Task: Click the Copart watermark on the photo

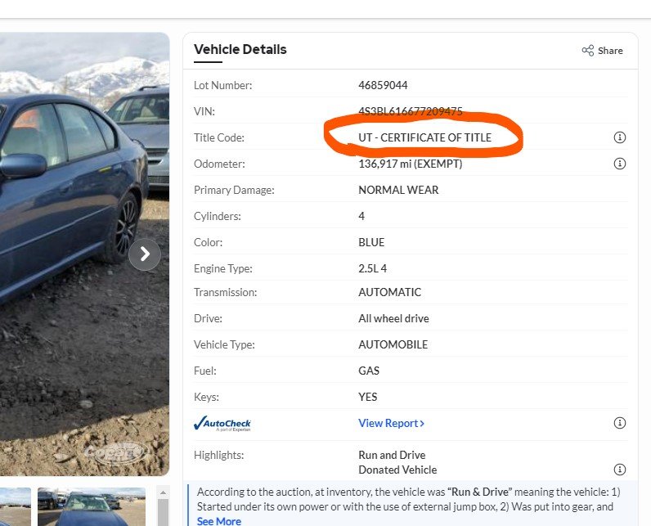Action: [x=115, y=451]
